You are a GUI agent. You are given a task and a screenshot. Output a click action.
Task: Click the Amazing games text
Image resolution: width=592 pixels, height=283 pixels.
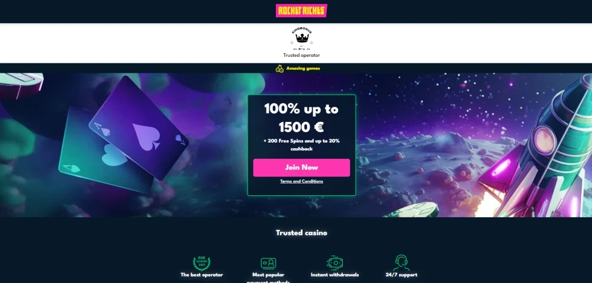[x=303, y=69]
